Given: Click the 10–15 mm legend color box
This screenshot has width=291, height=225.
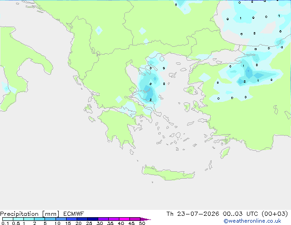Looking at the screenshot, I should 61,219.
